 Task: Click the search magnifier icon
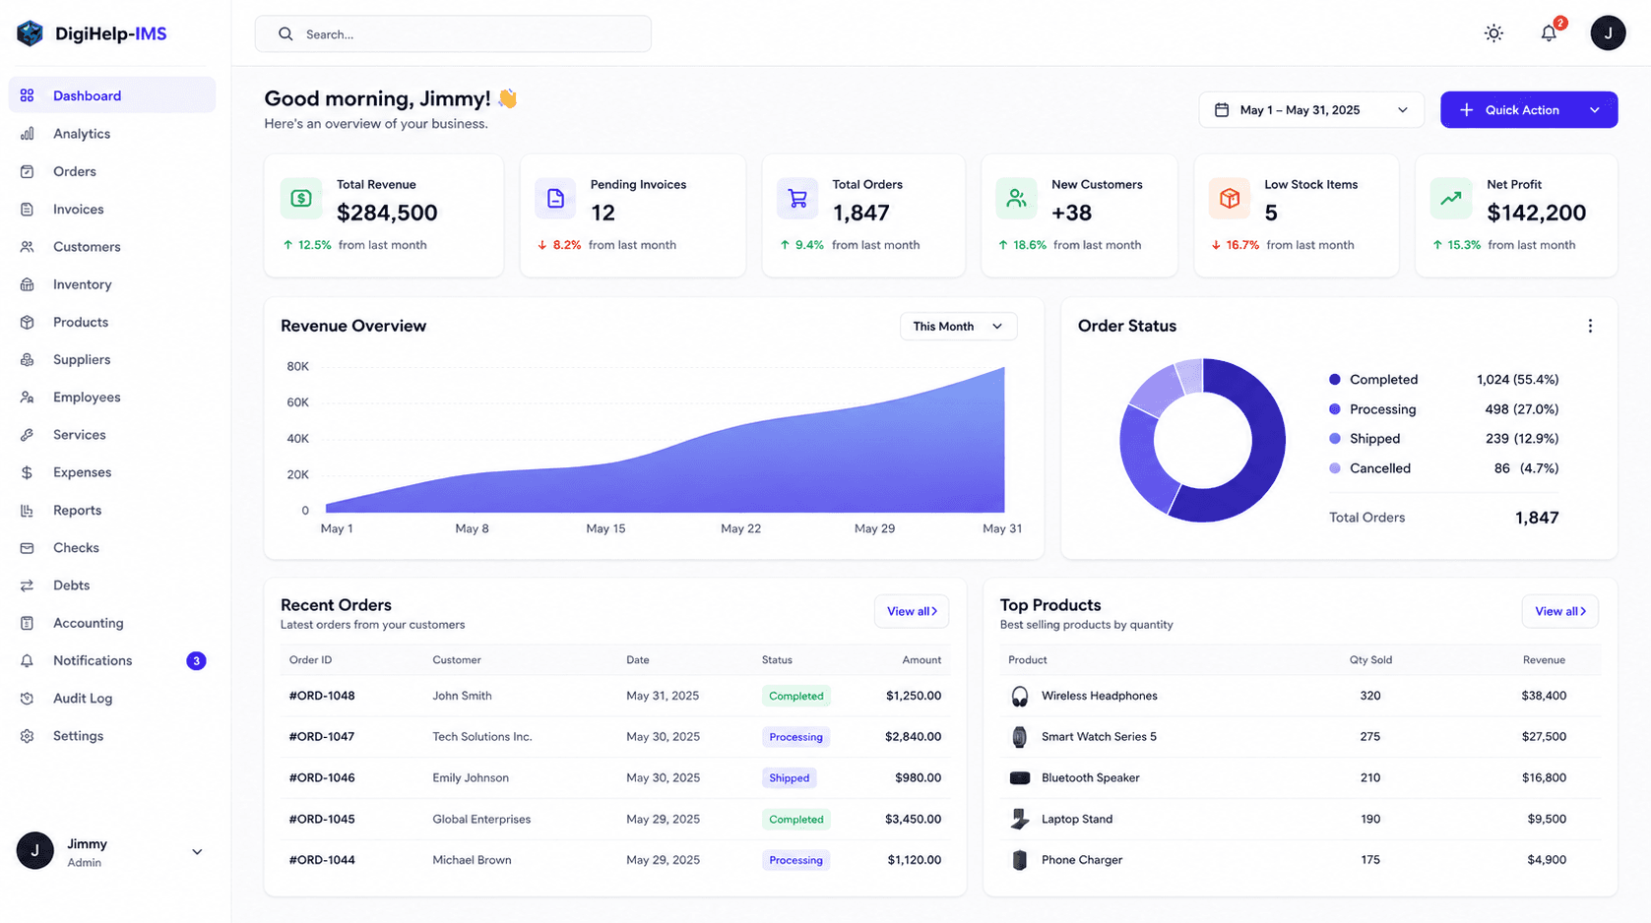coord(286,34)
